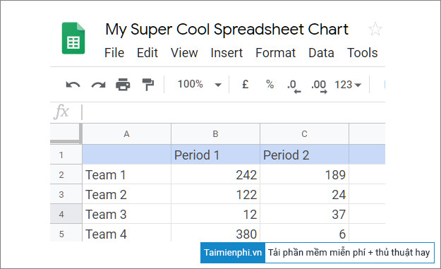The width and height of the screenshot is (441, 269).
Task: Decrease decimal places icon
Action: pos(294,86)
